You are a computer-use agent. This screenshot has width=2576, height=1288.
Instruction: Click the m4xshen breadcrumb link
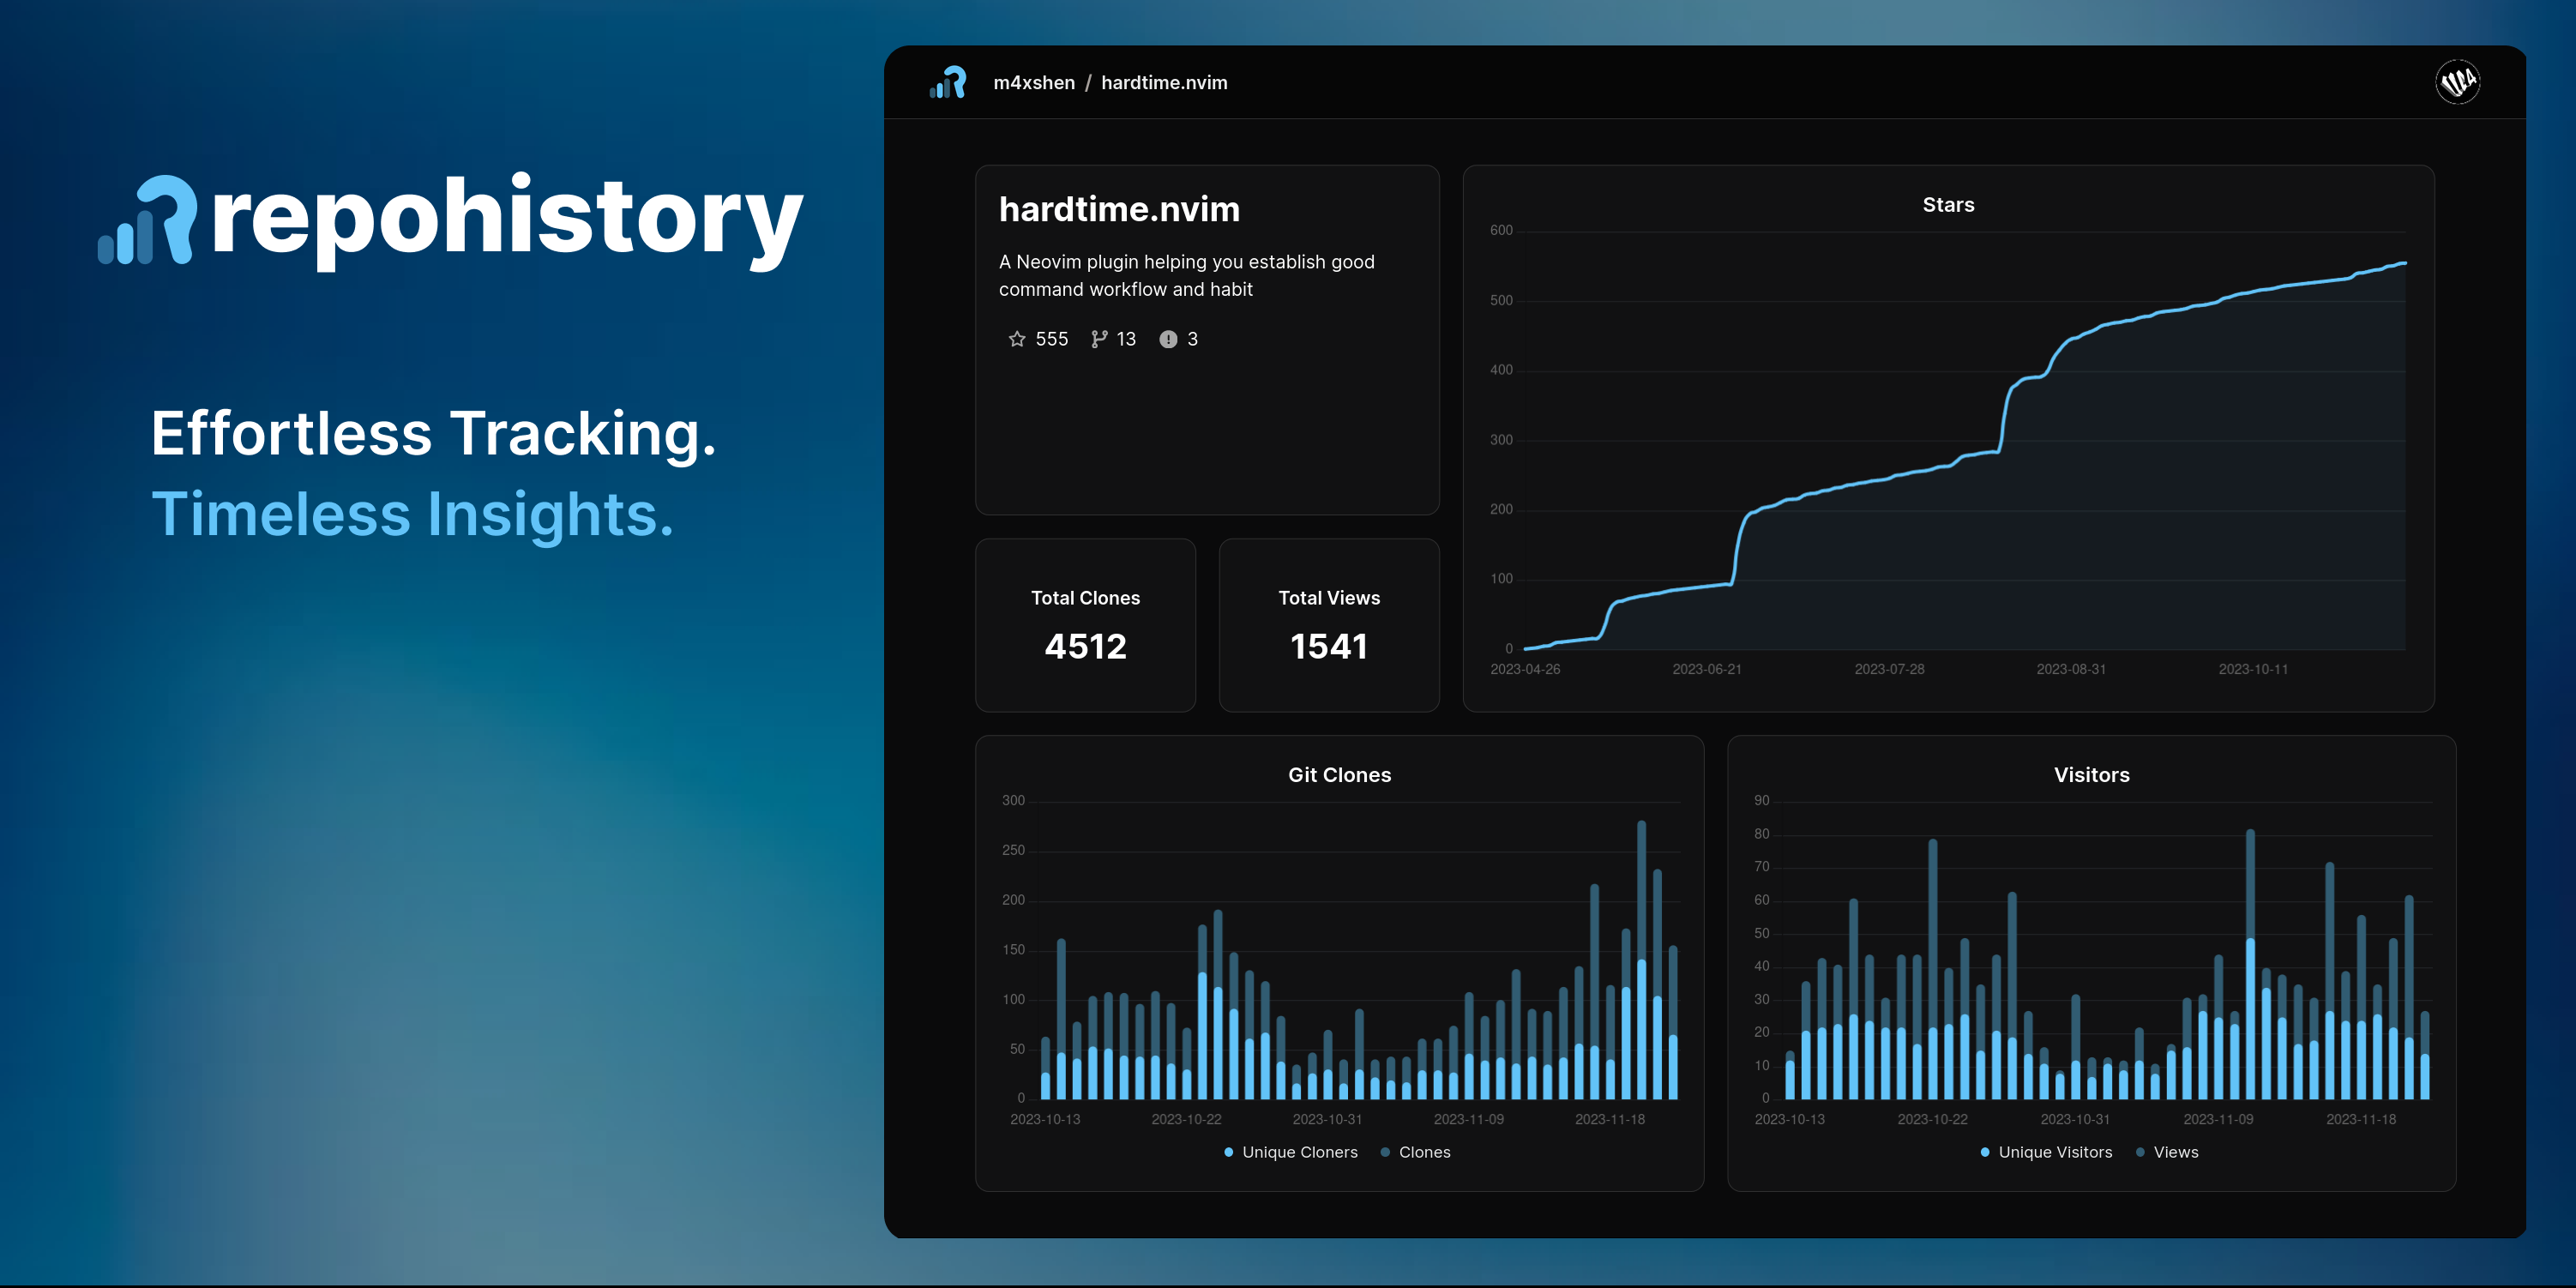1034,83
